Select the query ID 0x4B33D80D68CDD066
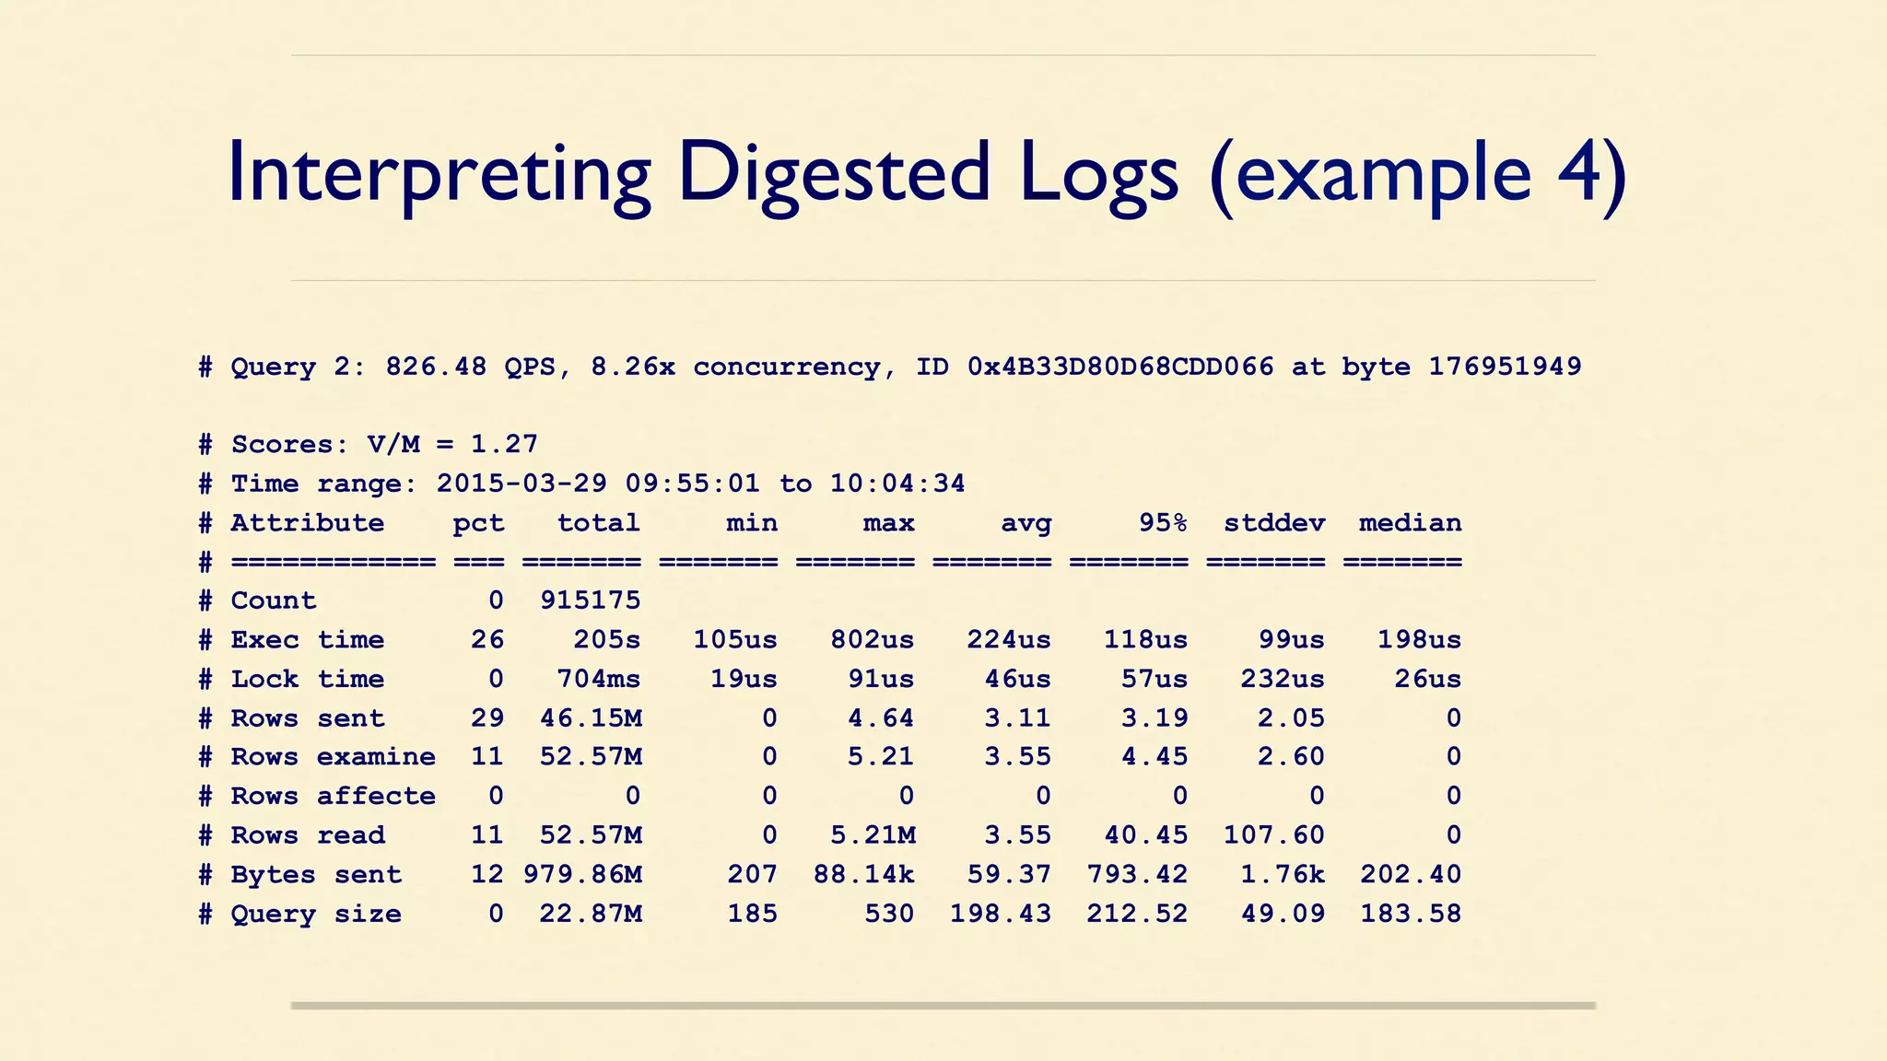This screenshot has width=1887, height=1061. 1120,367
